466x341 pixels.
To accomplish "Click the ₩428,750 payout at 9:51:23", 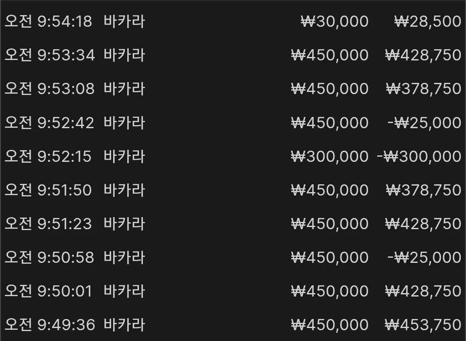I will tap(423, 224).
